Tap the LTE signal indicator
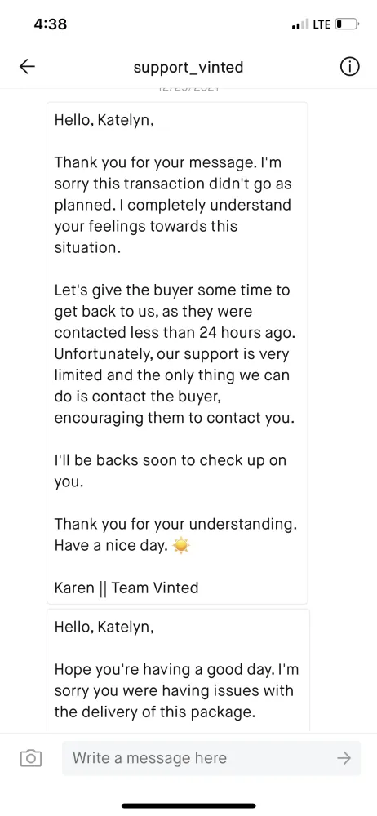The height and width of the screenshot is (816, 377). tap(312, 24)
